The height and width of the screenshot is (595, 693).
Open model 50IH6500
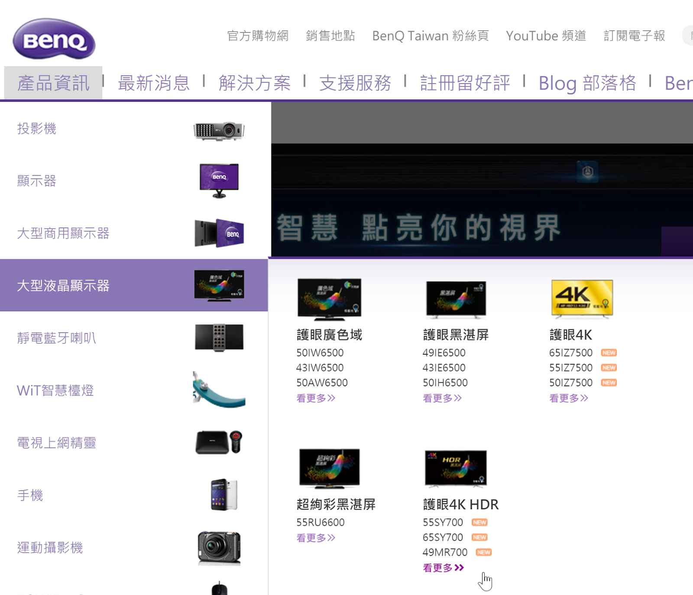coord(445,383)
